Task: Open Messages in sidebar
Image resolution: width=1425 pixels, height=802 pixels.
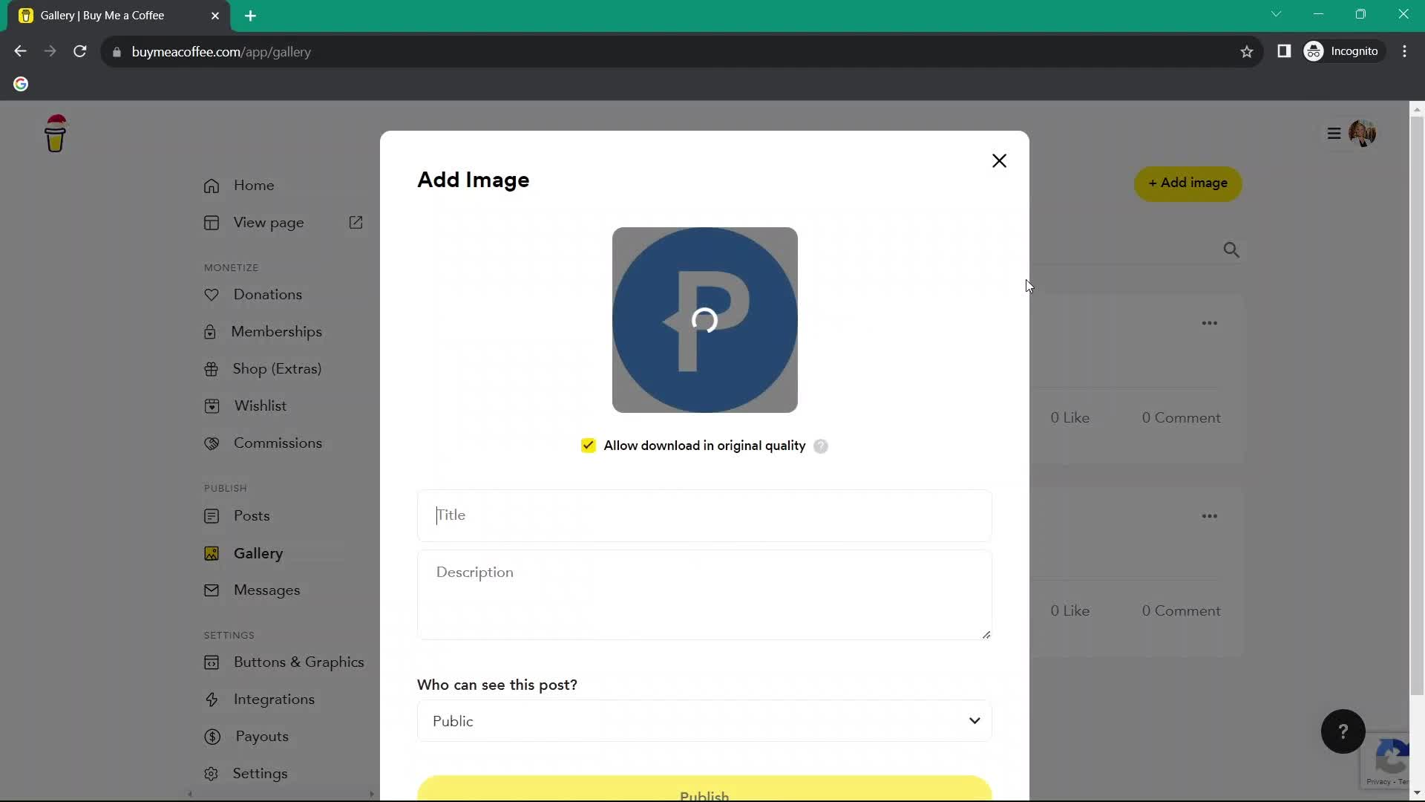Action: click(267, 590)
